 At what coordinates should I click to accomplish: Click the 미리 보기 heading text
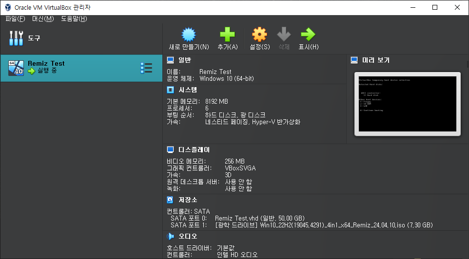click(x=376, y=60)
